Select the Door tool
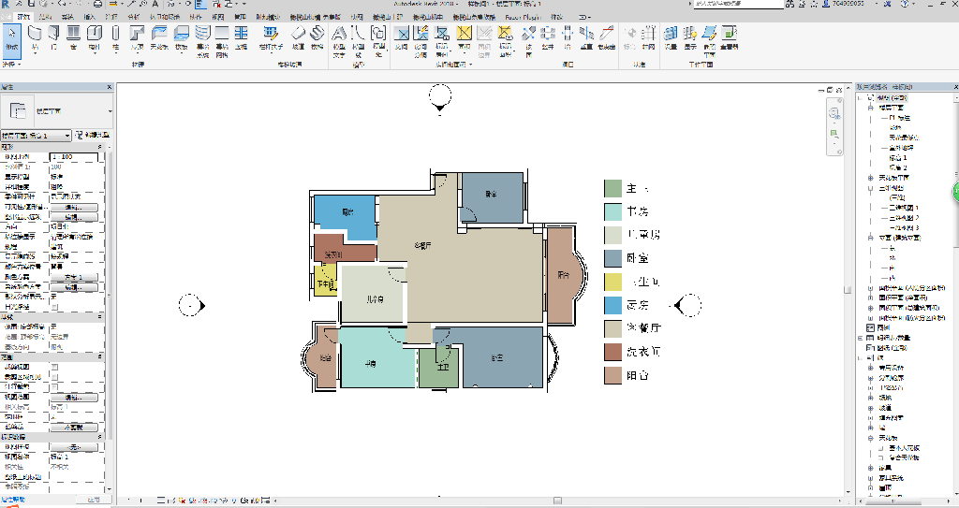The height and width of the screenshot is (508, 959). click(x=53, y=36)
